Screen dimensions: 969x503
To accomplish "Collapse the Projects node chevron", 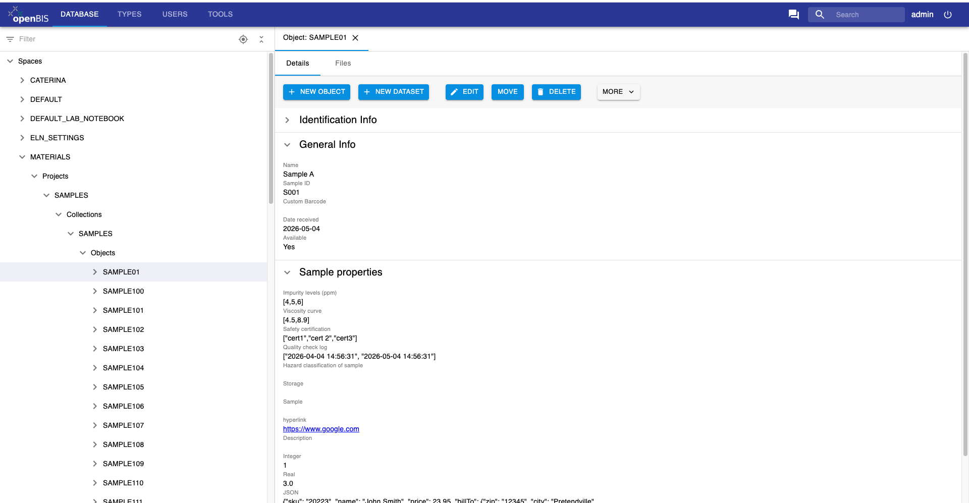I will pos(34,176).
